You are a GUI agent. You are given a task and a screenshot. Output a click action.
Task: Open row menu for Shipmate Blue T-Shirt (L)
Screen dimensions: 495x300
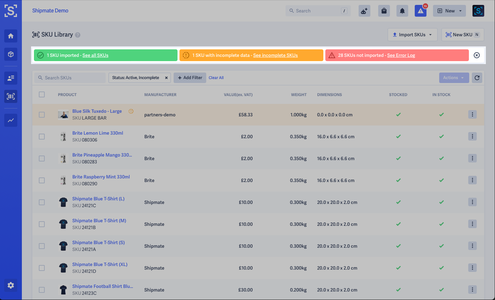[472, 202]
